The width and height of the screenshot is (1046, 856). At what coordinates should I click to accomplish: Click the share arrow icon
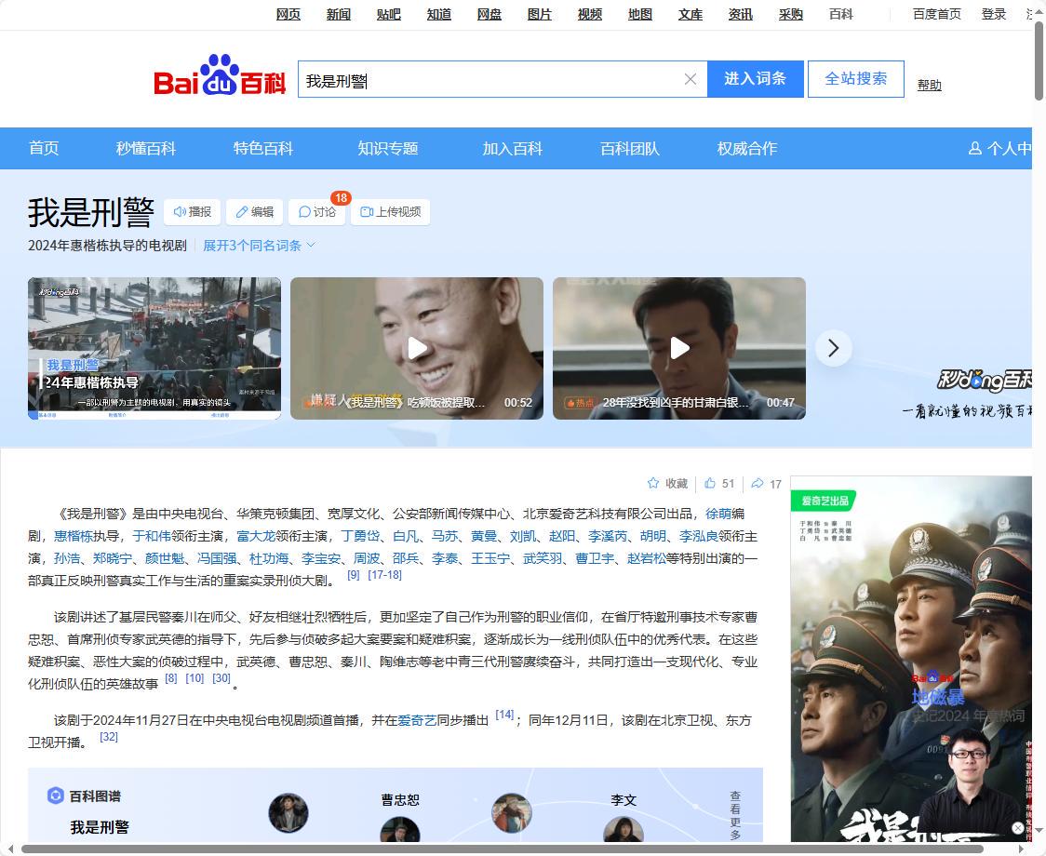point(758,484)
